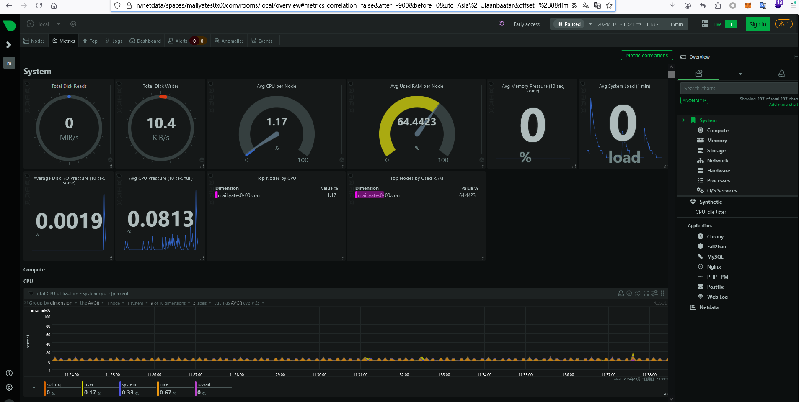Click the Early access lightbulb icon

[x=502, y=24]
